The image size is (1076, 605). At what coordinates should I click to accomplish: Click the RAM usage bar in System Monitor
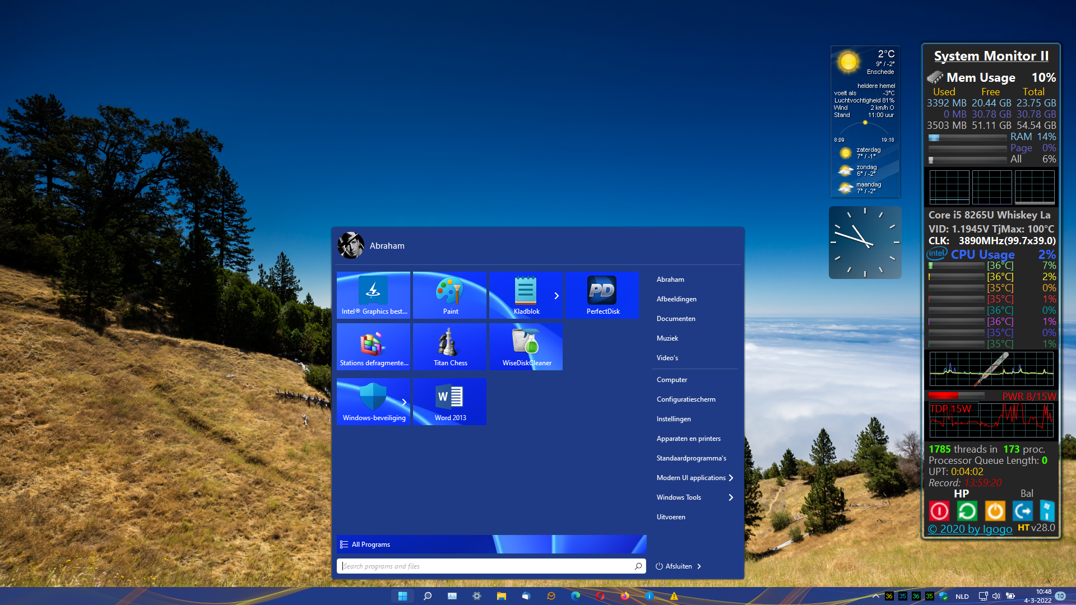[x=967, y=137]
